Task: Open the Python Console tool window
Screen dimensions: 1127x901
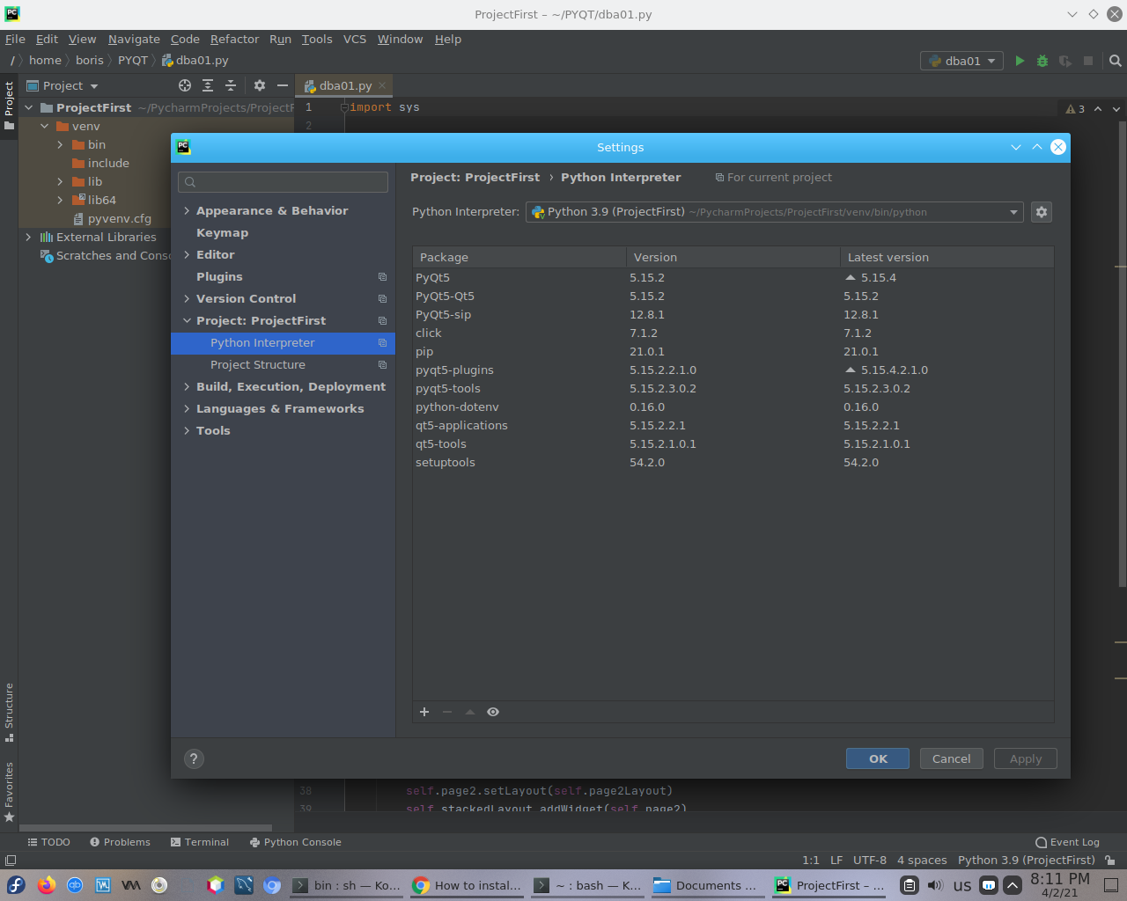Action: 296,842
